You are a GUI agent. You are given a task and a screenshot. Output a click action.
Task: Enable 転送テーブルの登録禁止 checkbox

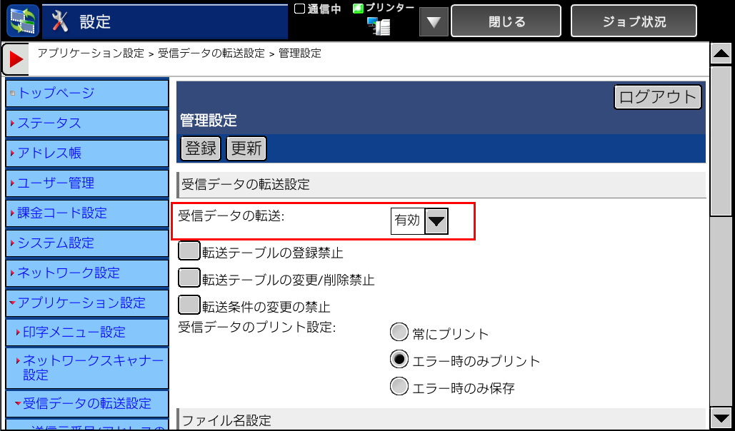tap(189, 252)
